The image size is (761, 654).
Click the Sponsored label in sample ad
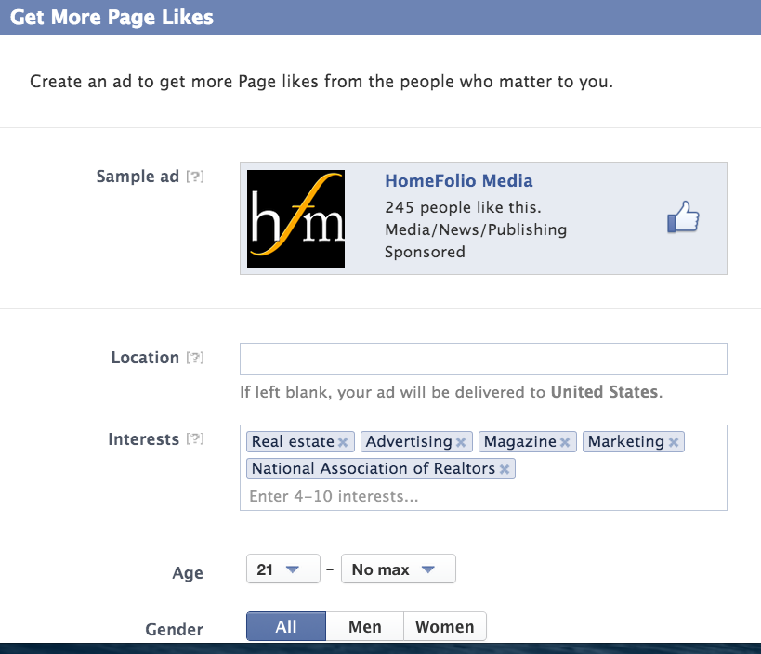(x=425, y=252)
